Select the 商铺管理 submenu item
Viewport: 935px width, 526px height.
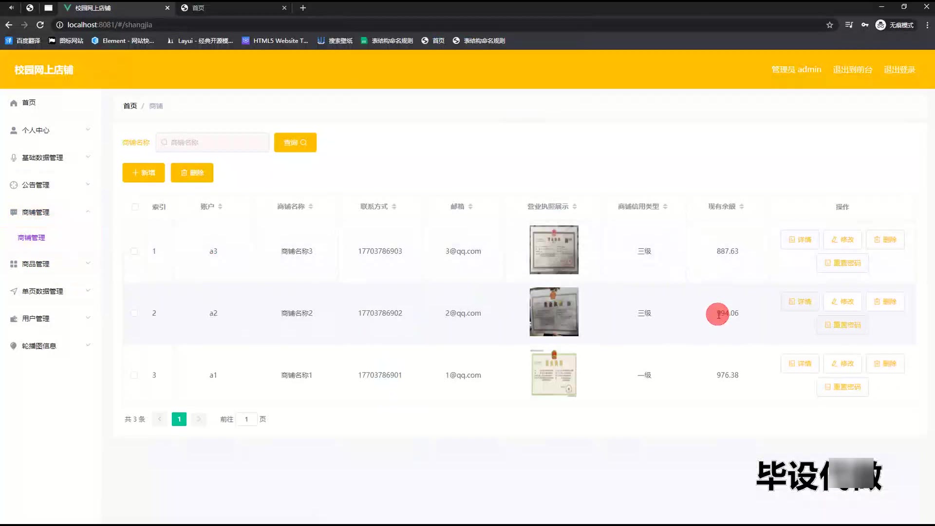[31, 238]
